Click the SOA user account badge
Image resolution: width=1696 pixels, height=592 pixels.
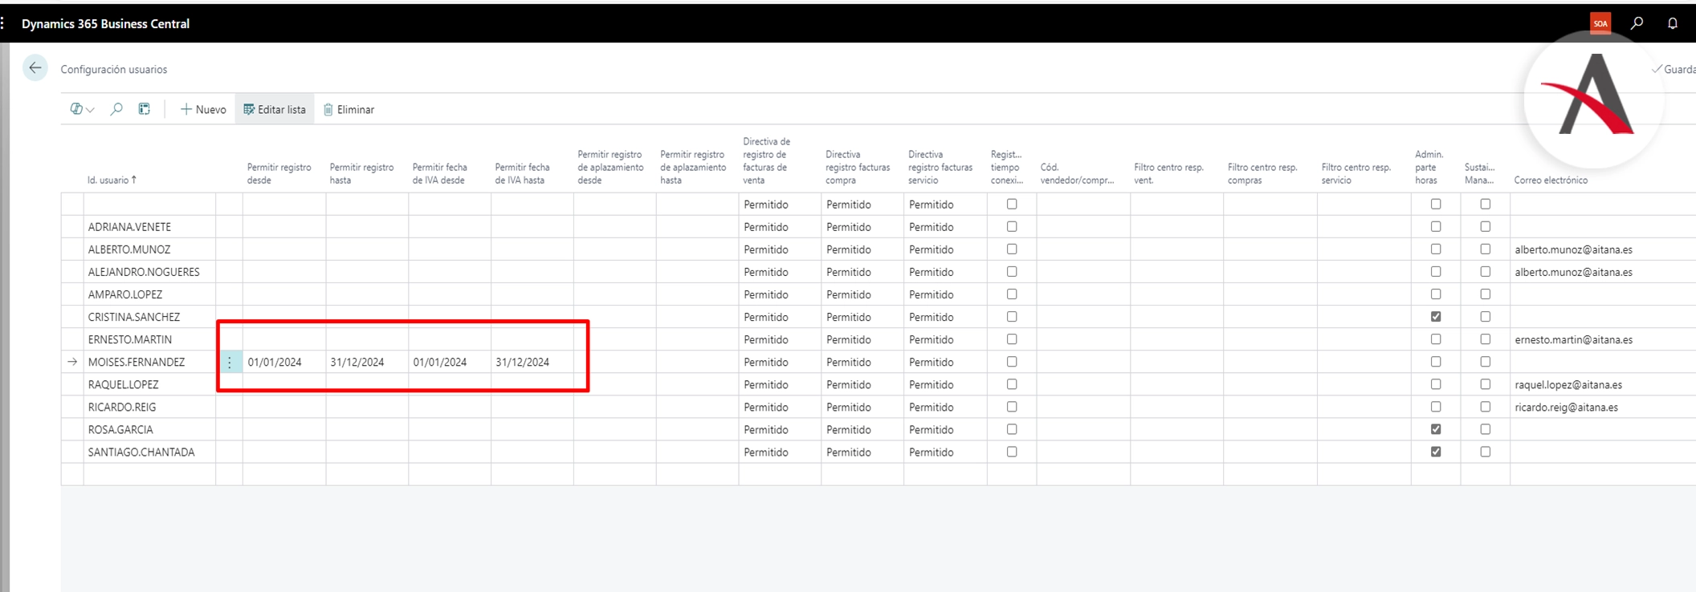coord(1600,23)
